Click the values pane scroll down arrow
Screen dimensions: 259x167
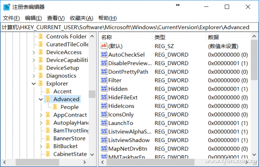point(254,155)
